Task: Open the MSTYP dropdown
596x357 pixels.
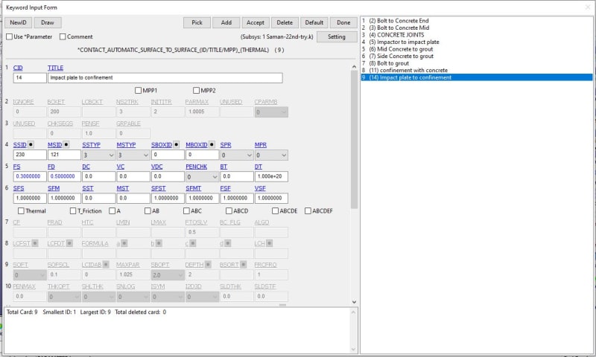Action: click(133, 155)
